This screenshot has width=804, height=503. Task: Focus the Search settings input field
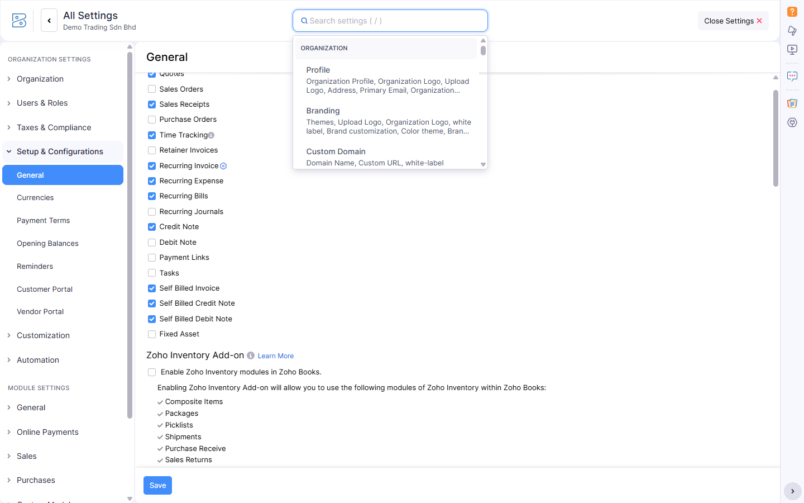390,21
